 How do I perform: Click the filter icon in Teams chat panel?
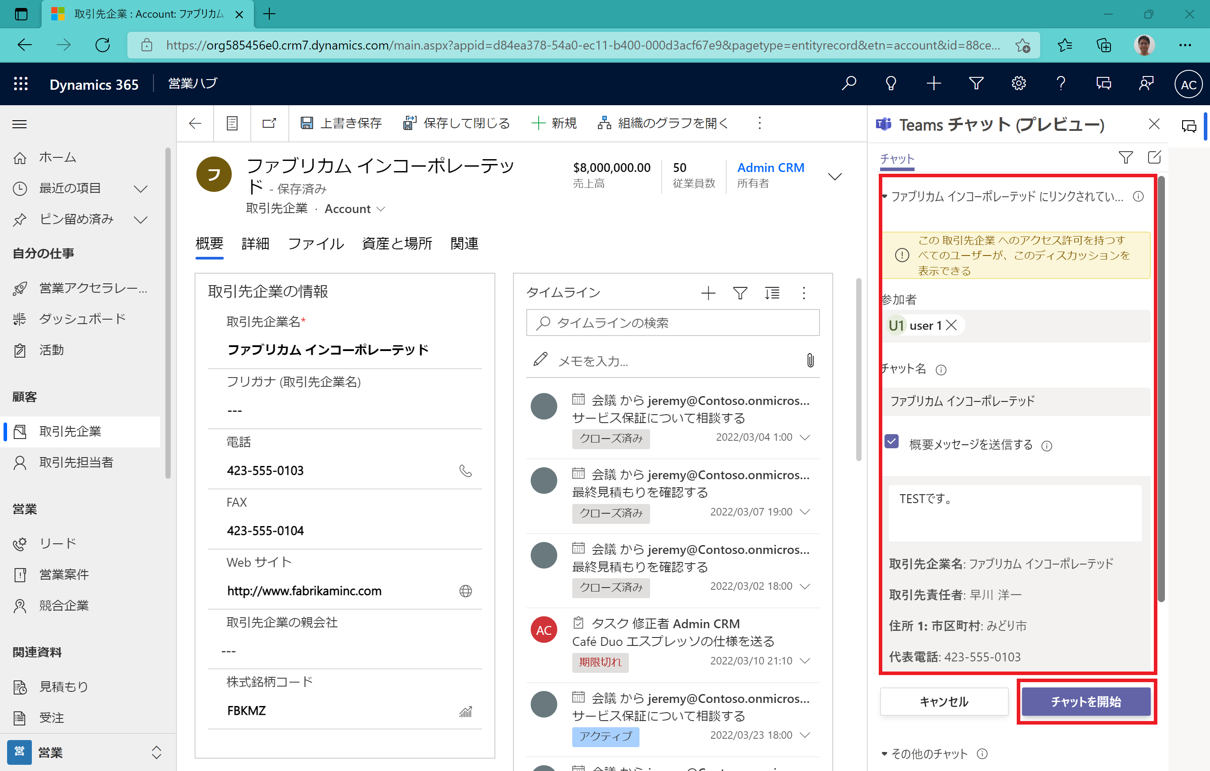tap(1126, 158)
